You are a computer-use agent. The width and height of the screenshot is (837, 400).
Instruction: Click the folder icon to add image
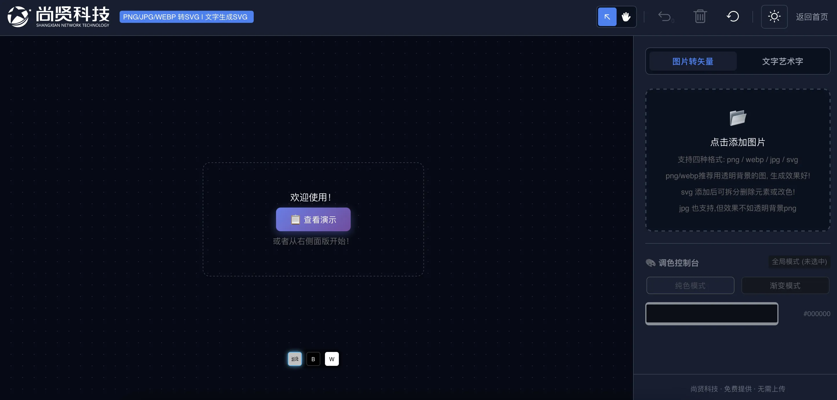point(738,118)
